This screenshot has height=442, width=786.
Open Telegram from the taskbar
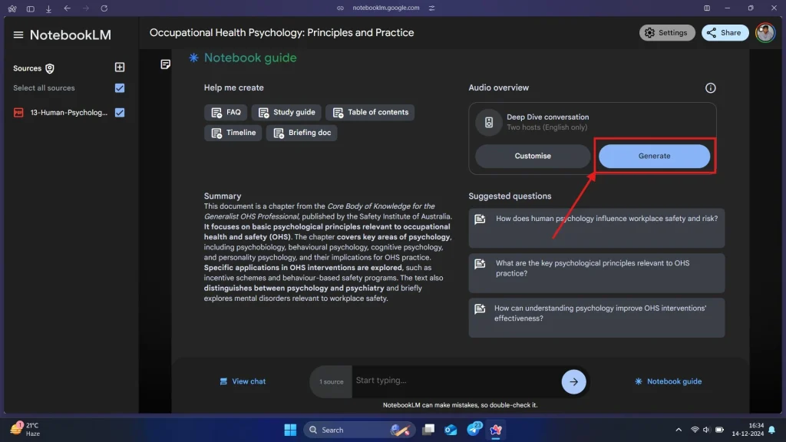tap(474, 430)
